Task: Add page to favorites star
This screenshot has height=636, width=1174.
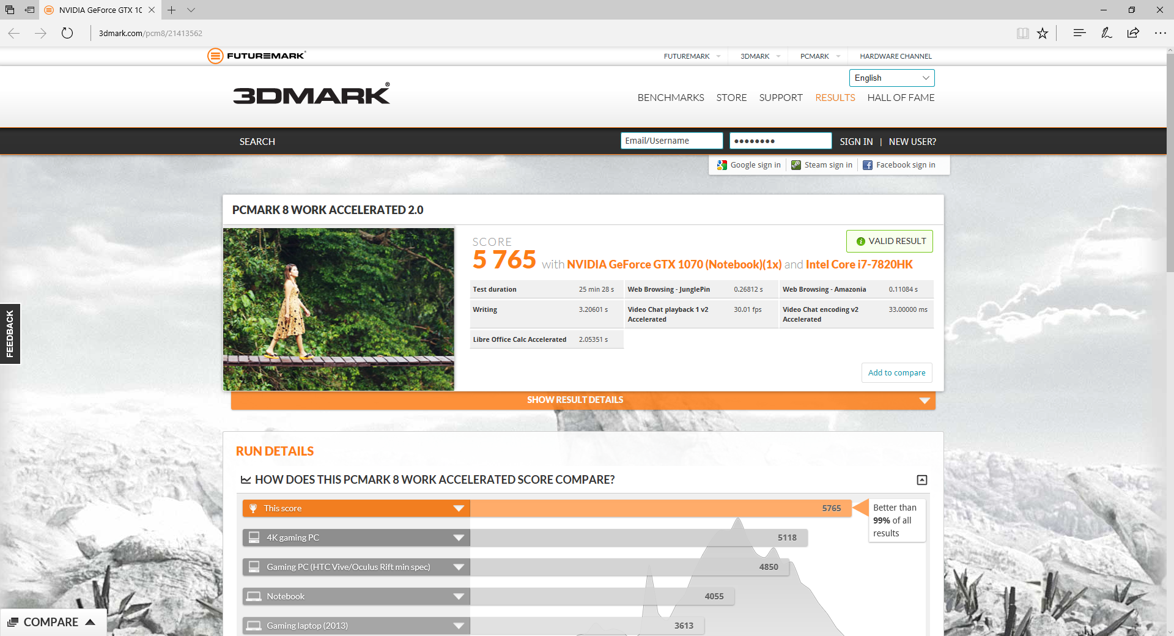Action: click(1043, 33)
